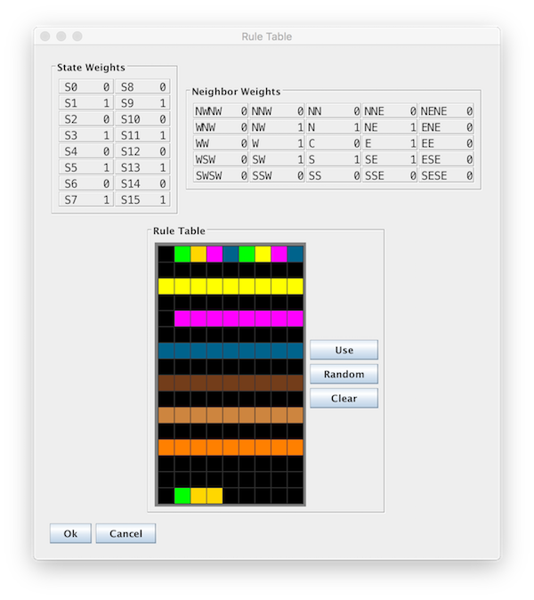Click first cell of the solid blue row
534x600 pixels.
click(x=166, y=351)
